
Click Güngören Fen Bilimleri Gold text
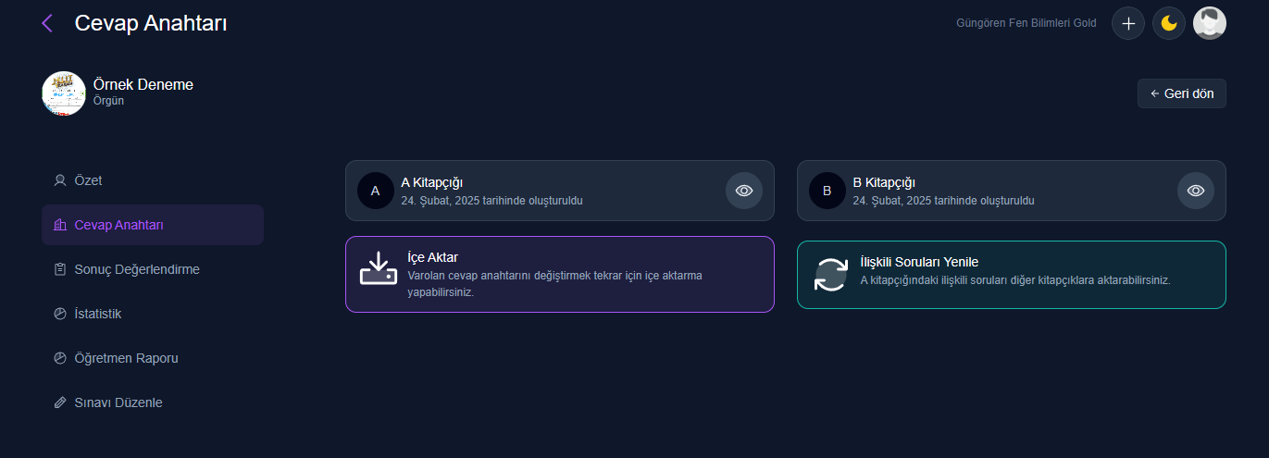click(x=1026, y=23)
